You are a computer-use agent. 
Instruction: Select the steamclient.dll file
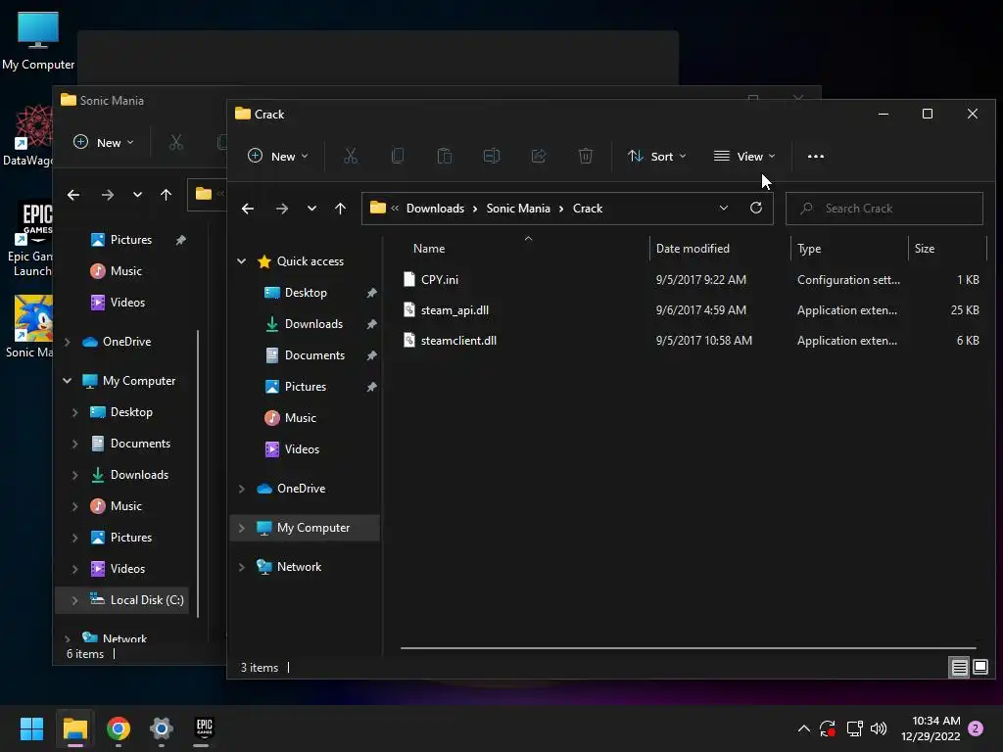(458, 341)
